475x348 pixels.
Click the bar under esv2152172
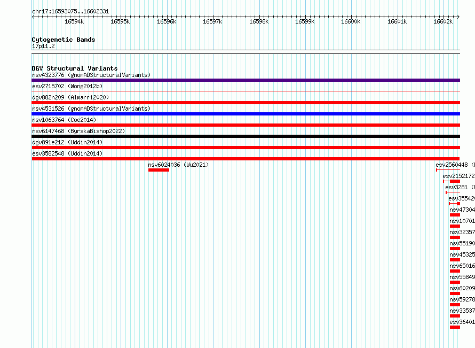coord(452,181)
